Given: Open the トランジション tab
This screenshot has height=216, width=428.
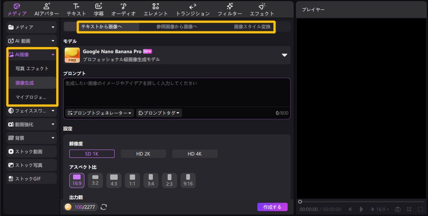Looking at the screenshot, I should [193, 10].
